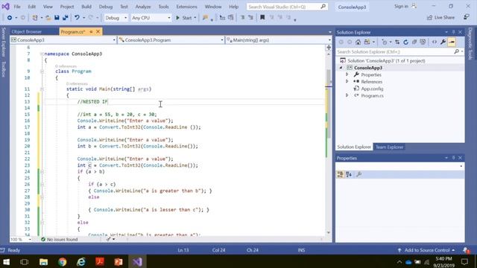
Task: Click the Property Pages wrench in Properties panel
Action: pos(359,174)
